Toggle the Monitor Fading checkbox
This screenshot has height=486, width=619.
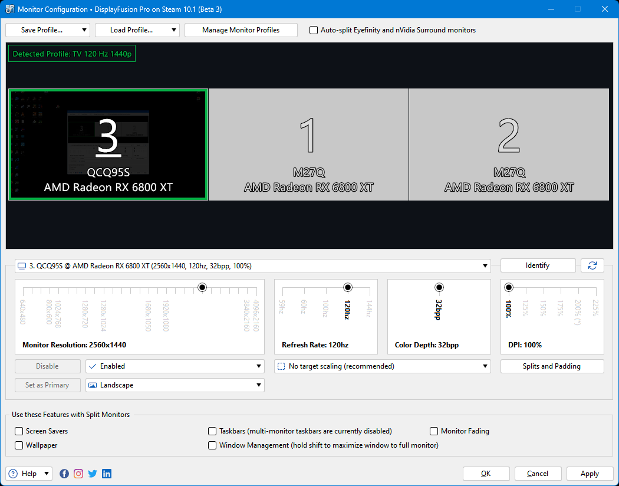434,431
